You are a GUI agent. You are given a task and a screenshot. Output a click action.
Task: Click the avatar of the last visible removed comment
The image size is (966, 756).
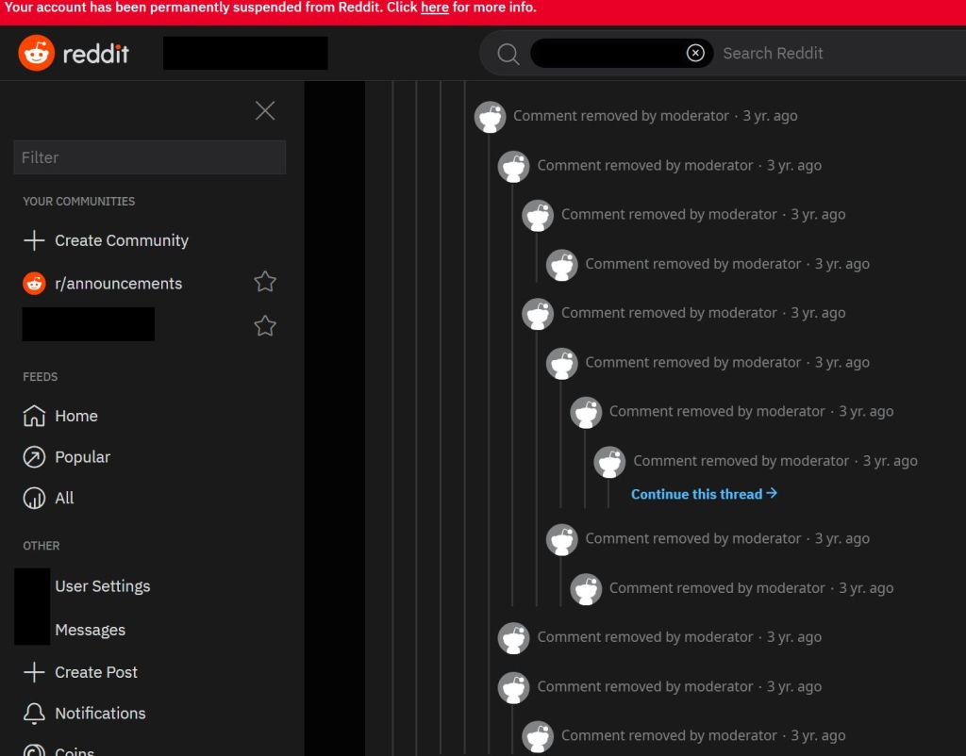coord(537,736)
